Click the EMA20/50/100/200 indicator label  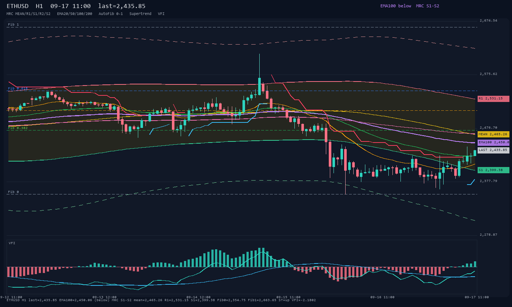click(x=75, y=14)
